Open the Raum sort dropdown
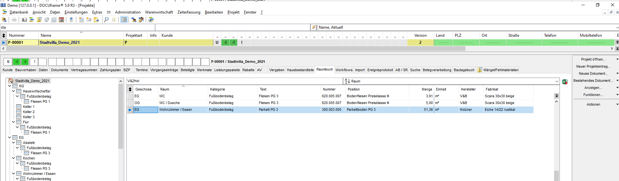Viewport: 619px width, 181px height. [x=557, y=81]
